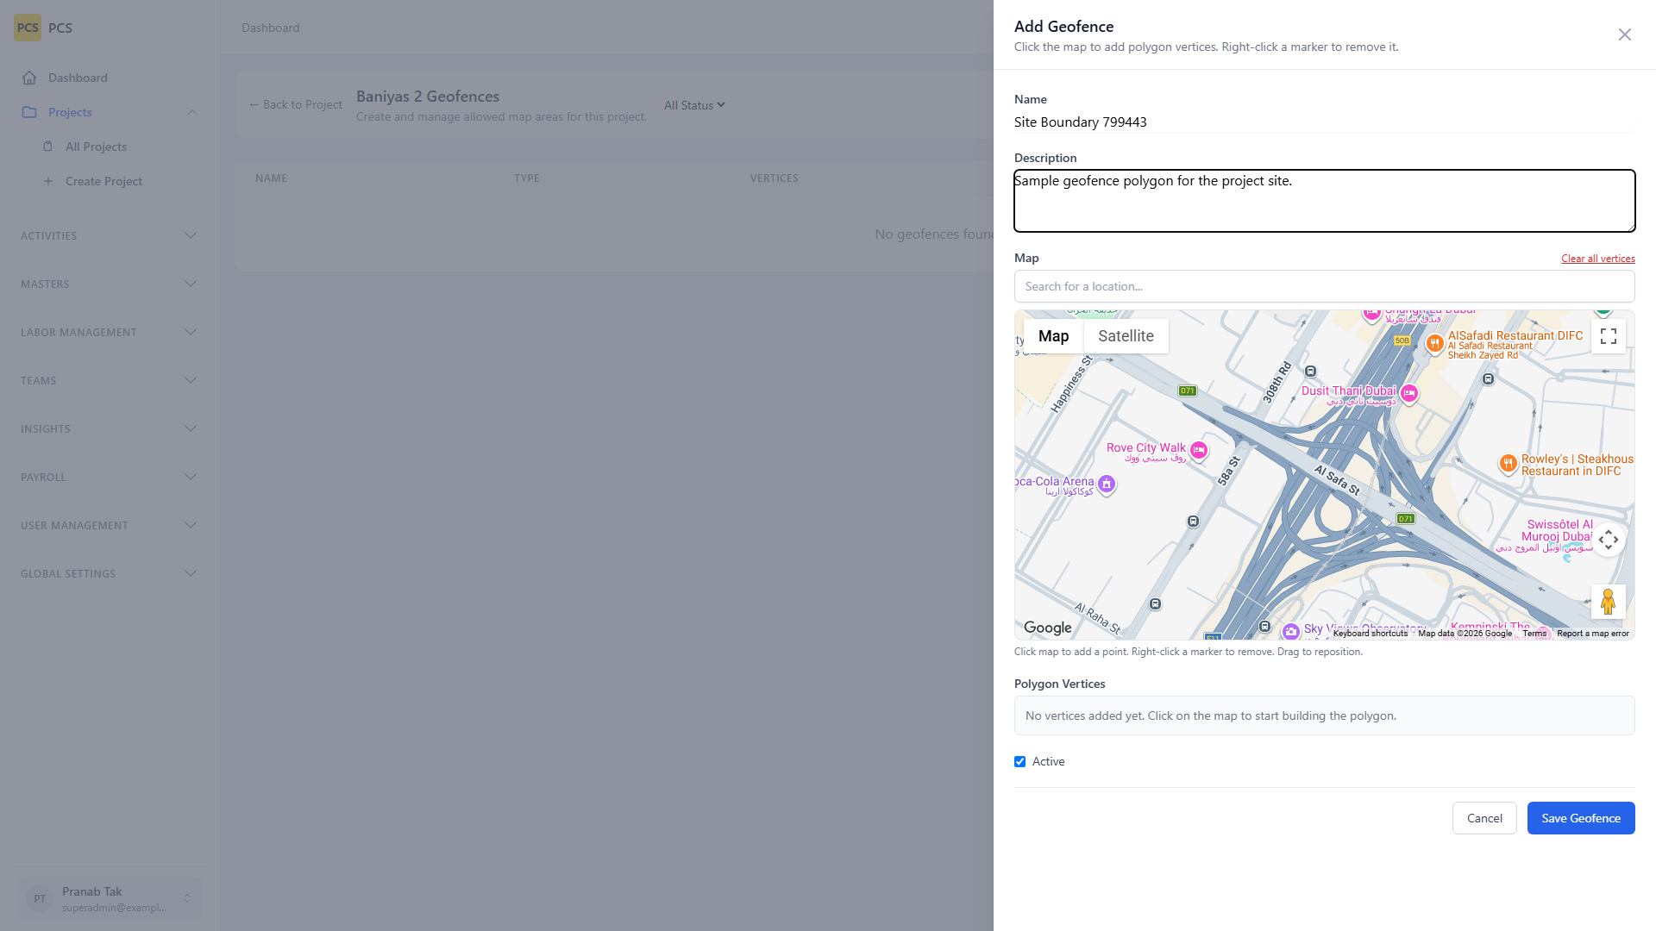Viewport: 1656px width, 931px height.
Task: Click the PT user avatar
Action: coord(40,898)
